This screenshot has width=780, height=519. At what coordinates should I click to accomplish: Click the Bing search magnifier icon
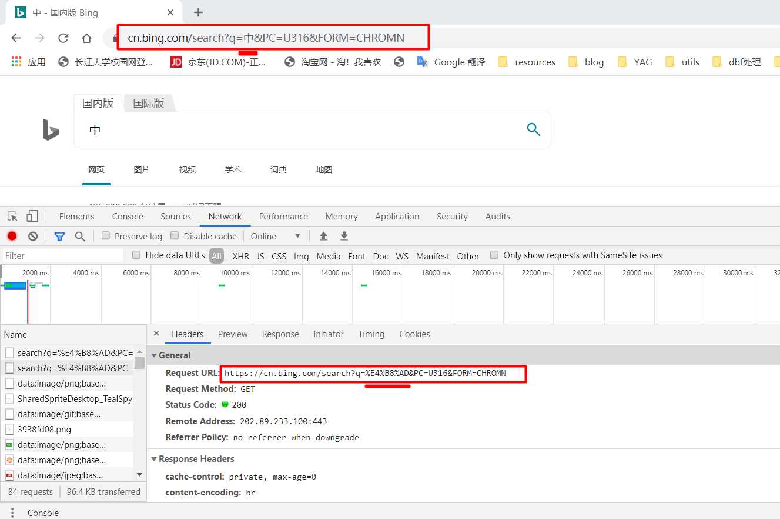tap(533, 129)
